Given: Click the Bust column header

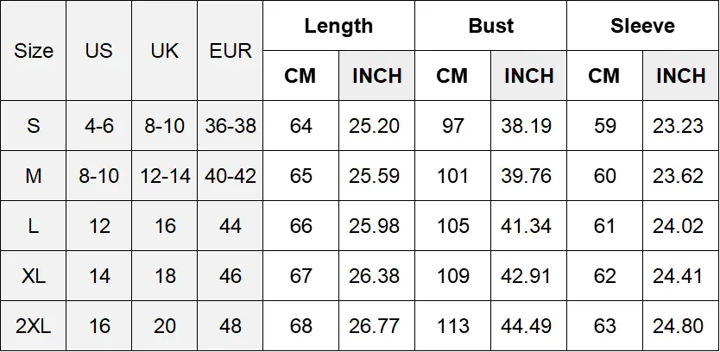Looking at the screenshot, I should (491, 26).
